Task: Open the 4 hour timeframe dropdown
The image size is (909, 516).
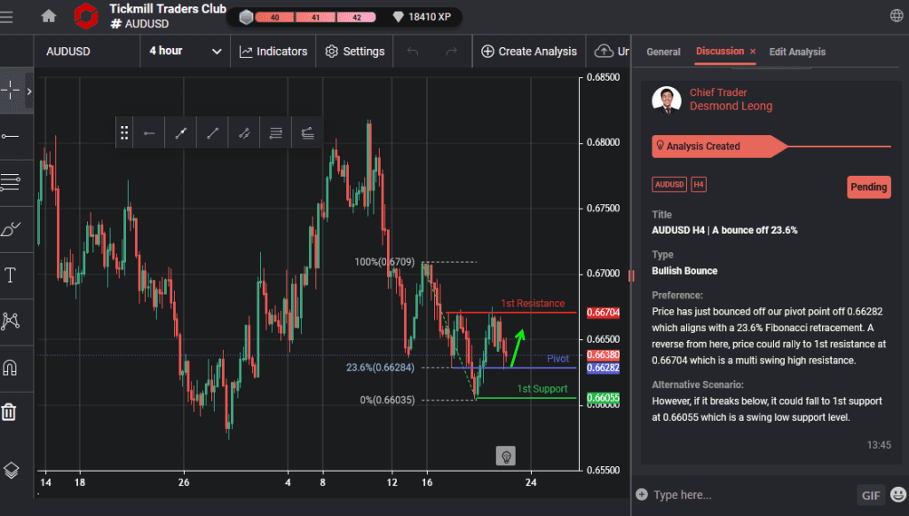Action: pos(185,51)
